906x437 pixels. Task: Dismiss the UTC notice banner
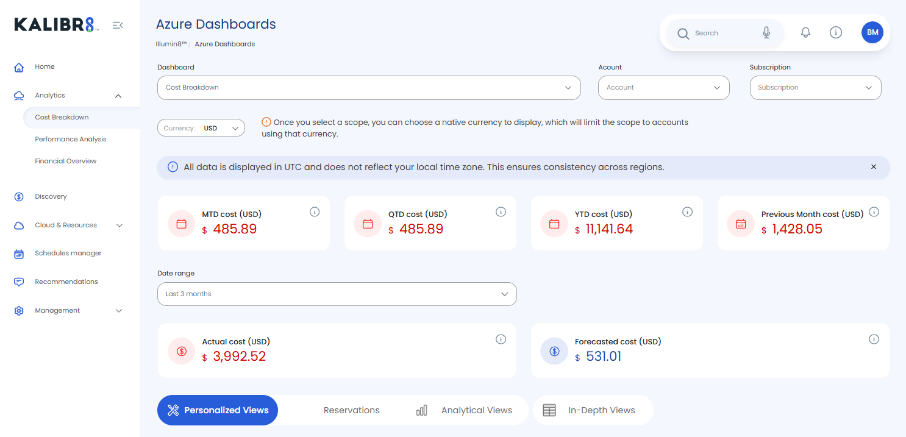click(x=874, y=167)
